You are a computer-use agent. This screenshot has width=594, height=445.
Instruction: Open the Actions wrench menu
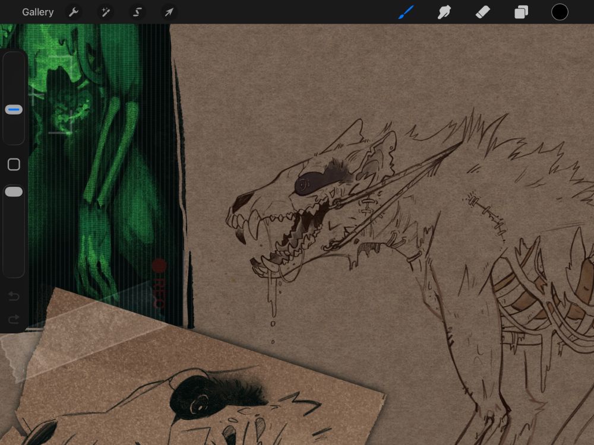pos(74,12)
